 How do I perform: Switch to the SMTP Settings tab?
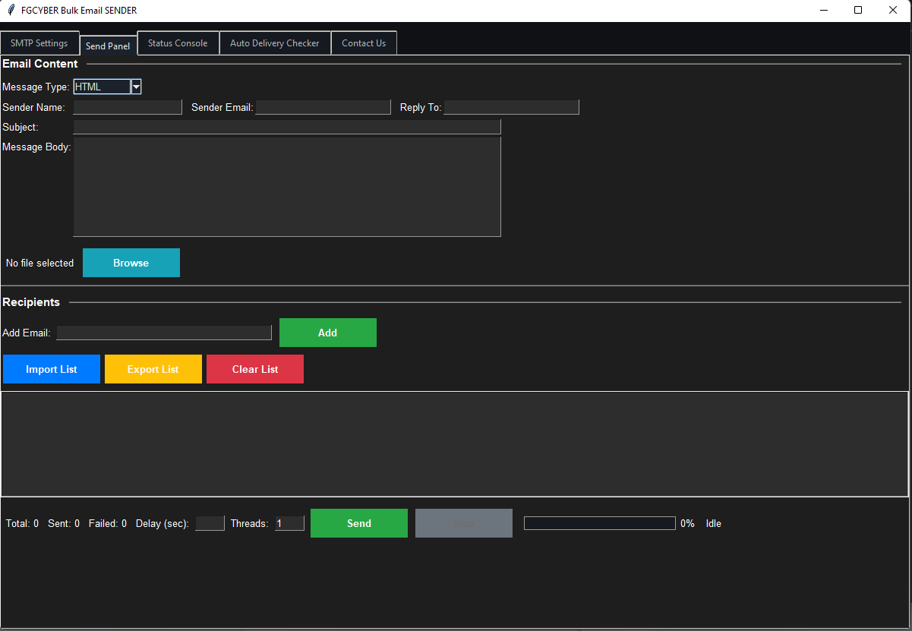tap(39, 43)
